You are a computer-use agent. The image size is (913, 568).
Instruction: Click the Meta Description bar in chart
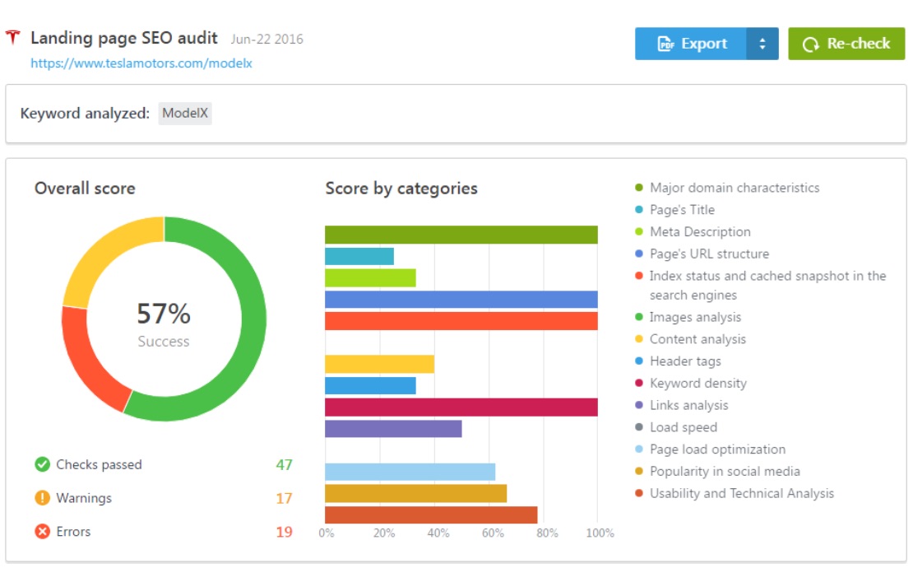point(370,277)
